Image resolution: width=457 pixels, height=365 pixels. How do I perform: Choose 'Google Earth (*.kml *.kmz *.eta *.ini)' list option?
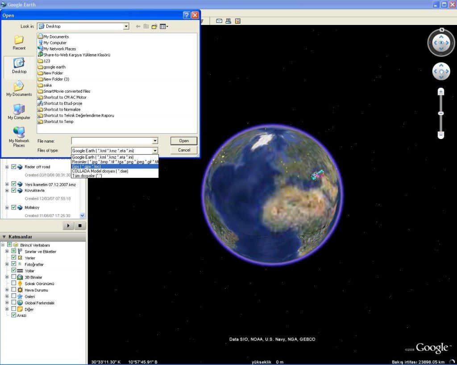115,157
